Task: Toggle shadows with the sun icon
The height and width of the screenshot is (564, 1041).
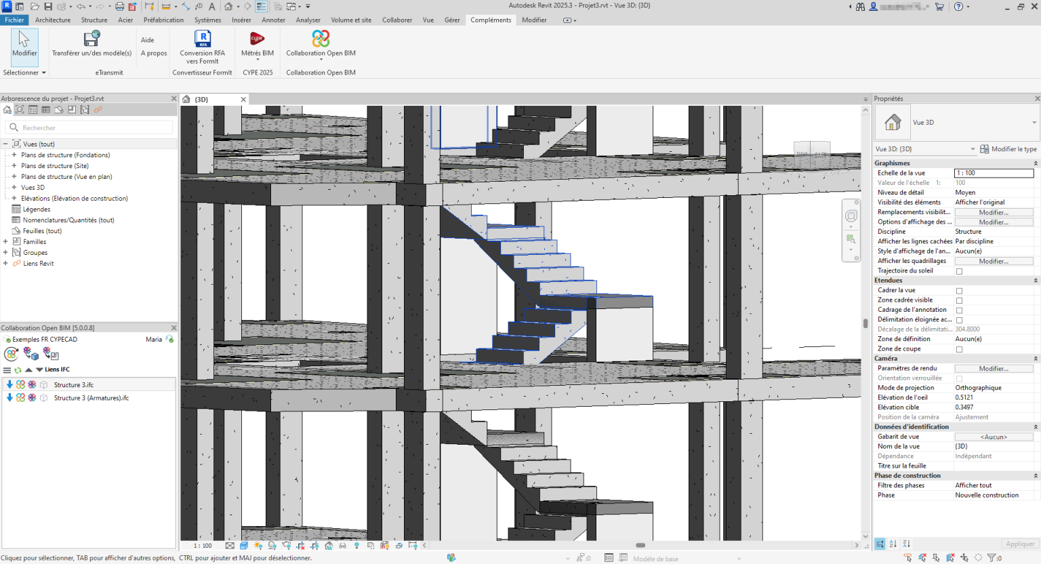Action: [258, 545]
